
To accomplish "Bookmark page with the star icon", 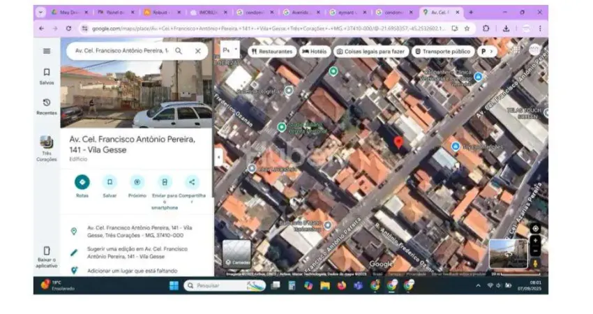I will click(x=467, y=29).
